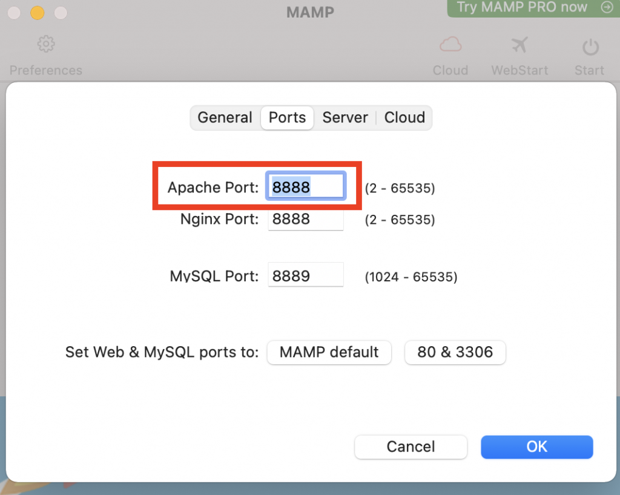Click the (1024 - 65535) range text
Image resolution: width=620 pixels, height=495 pixels.
tap(411, 277)
